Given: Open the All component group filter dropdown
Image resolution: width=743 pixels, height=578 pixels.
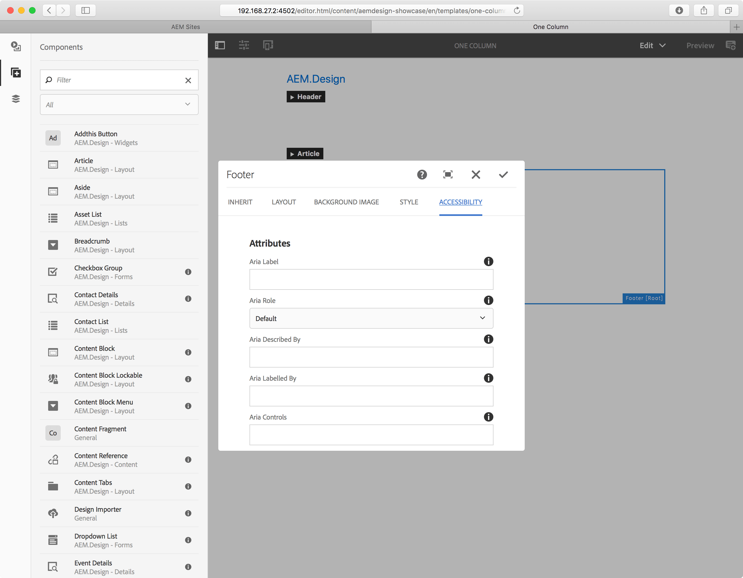Looking at the screenshot, I should tap(119, 105).
